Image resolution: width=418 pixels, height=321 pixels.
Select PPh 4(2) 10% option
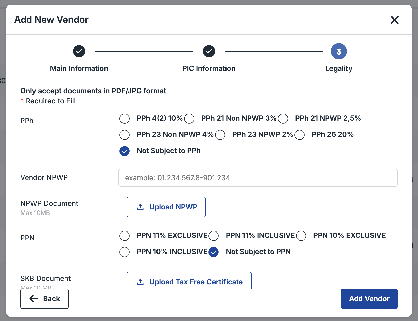[x=124, y=118]
